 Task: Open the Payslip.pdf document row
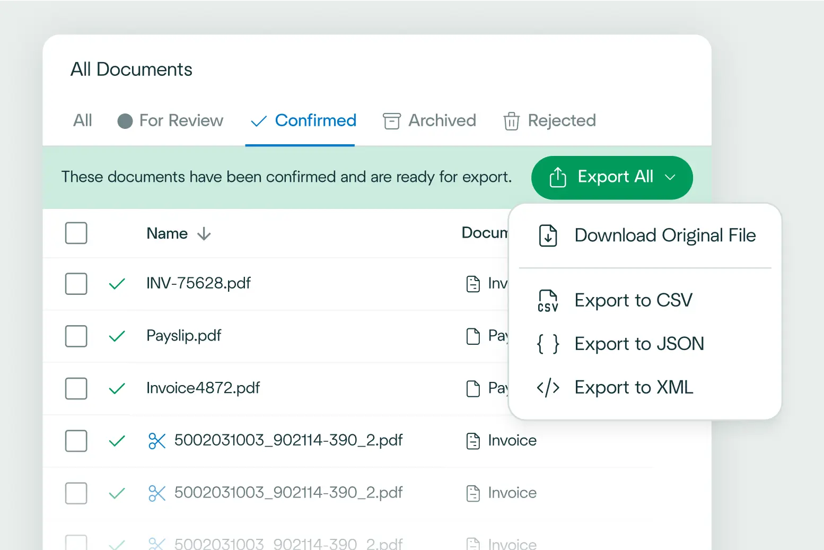183,336
